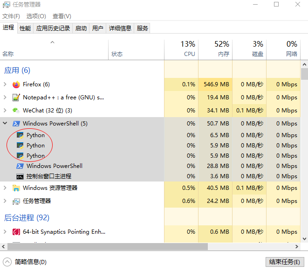Expand the WeChat (32 位) process group
This screenshot has width=308, height=272.
pos(5,110)
